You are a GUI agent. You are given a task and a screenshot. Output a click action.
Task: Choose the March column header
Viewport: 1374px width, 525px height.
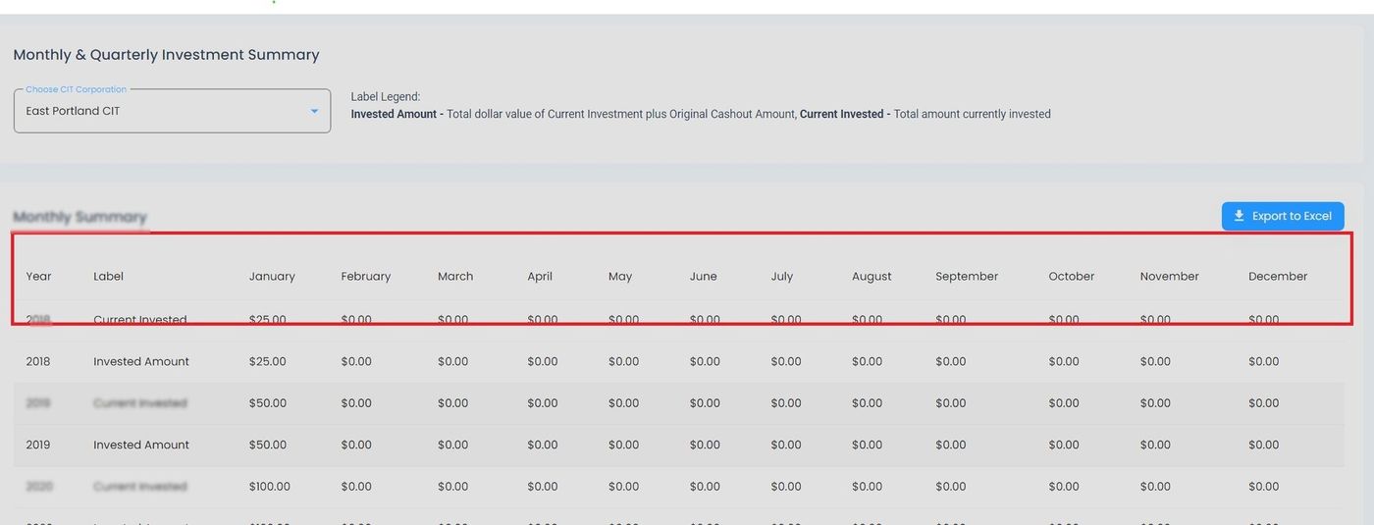point(455,277)
